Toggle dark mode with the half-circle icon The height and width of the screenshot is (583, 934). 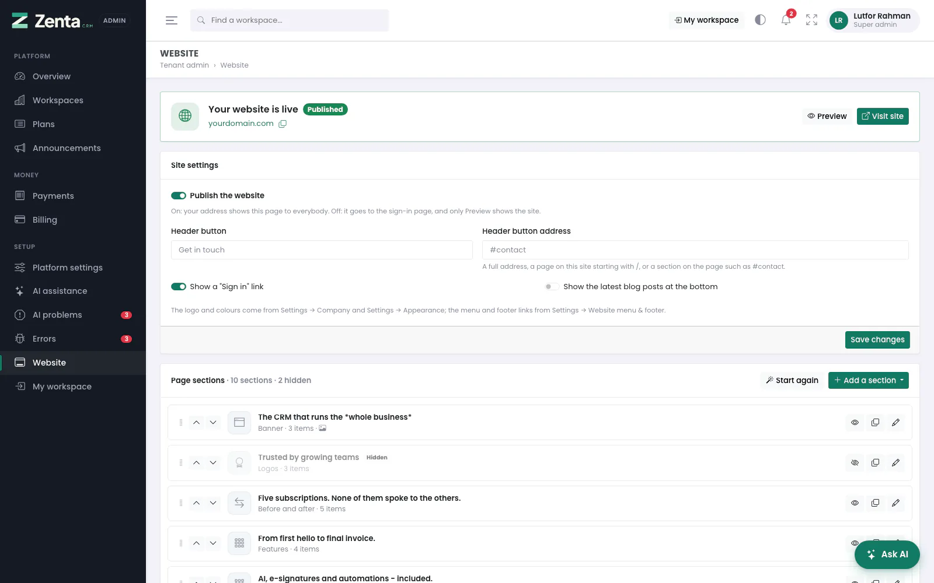[x=760, y=20]
